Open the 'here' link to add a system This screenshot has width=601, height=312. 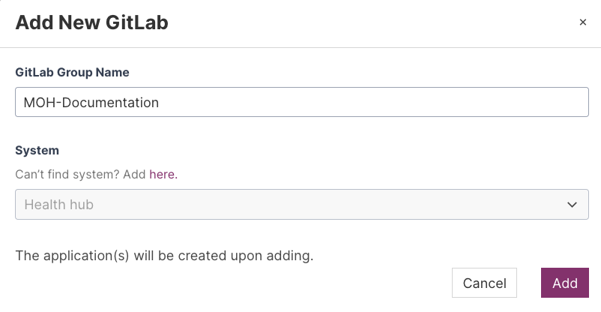[x=163, y=174]
